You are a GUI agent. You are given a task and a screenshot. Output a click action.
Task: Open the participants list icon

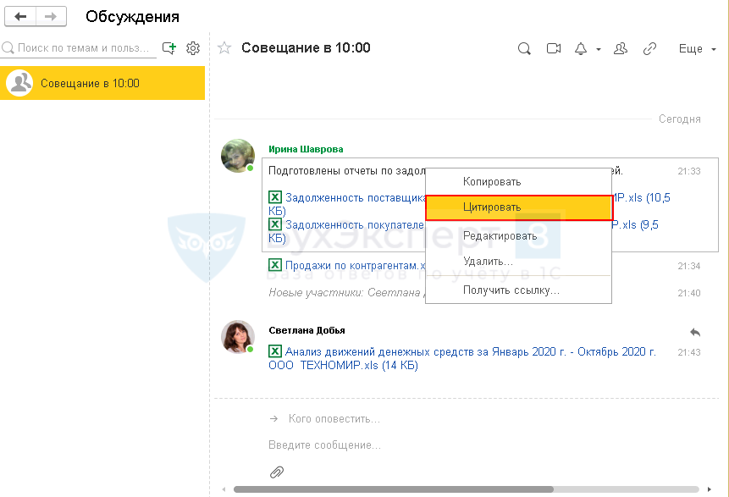pos(621,49)
